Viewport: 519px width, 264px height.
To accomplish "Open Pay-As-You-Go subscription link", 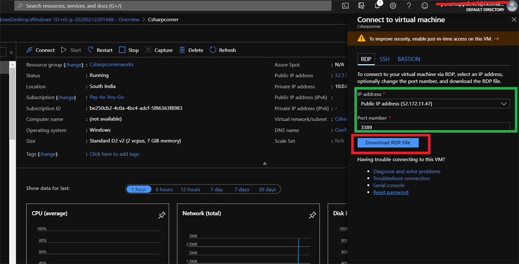I will [x=107, y=97].
